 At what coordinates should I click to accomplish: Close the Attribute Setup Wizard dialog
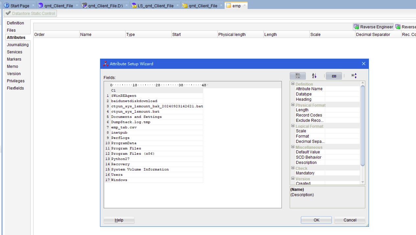coord(363,64)
